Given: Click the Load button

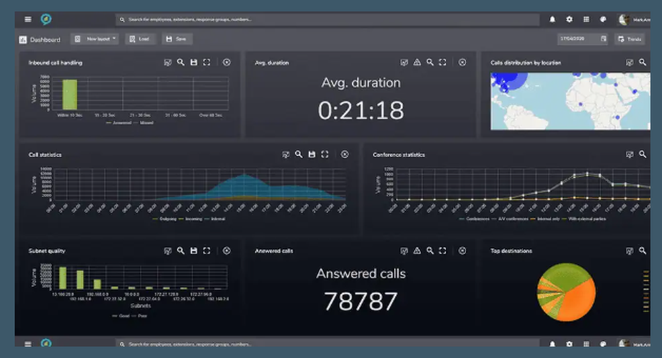Looking at the screenshot, I should point(140,39).
